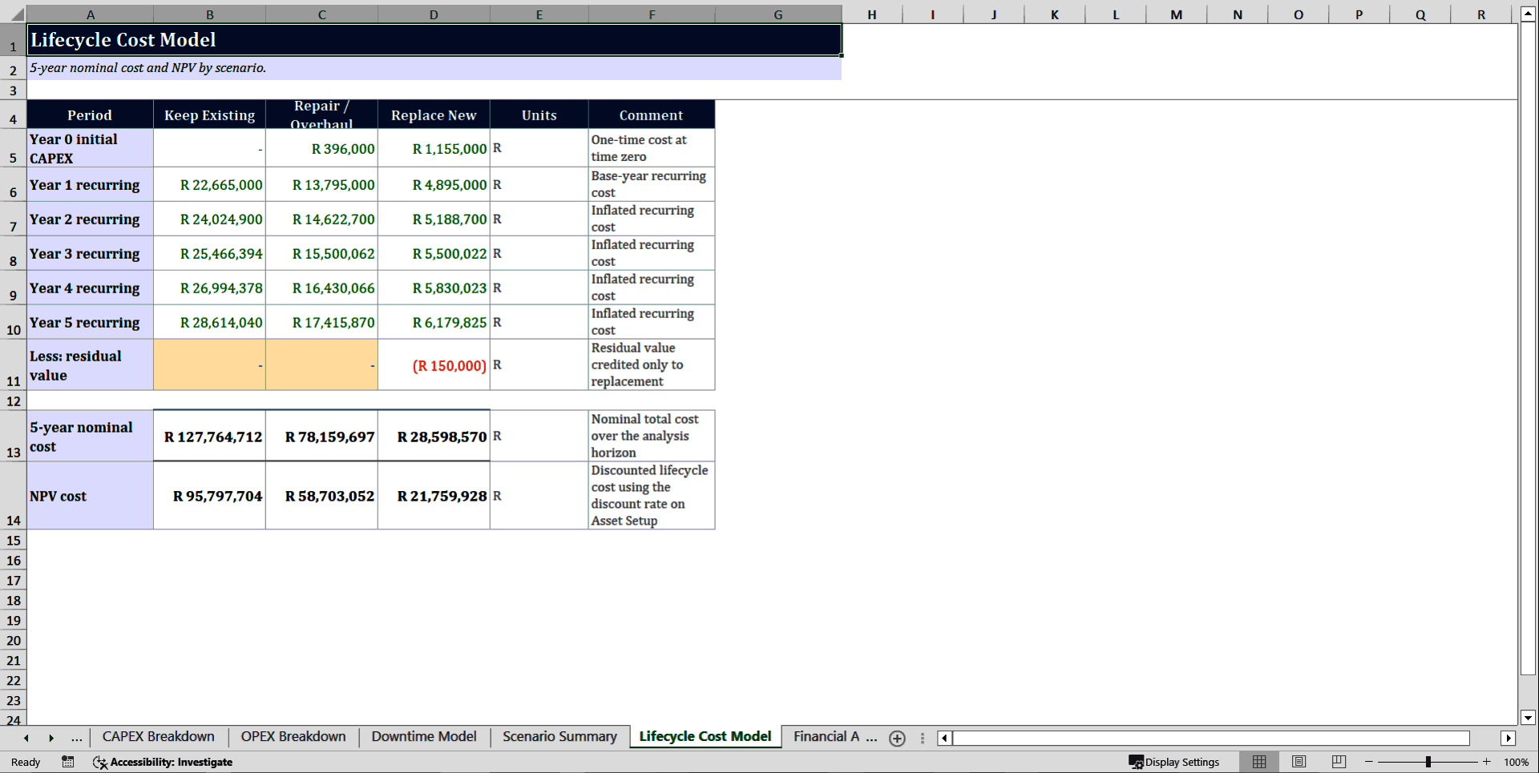
Task: Select cell with R 396,000
Action: 321,148
